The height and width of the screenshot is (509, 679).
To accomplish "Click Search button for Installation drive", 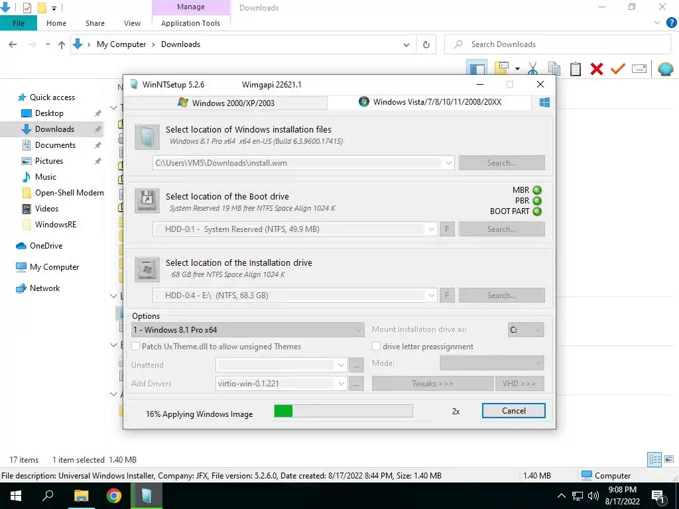I will click(x=502, y=296).
